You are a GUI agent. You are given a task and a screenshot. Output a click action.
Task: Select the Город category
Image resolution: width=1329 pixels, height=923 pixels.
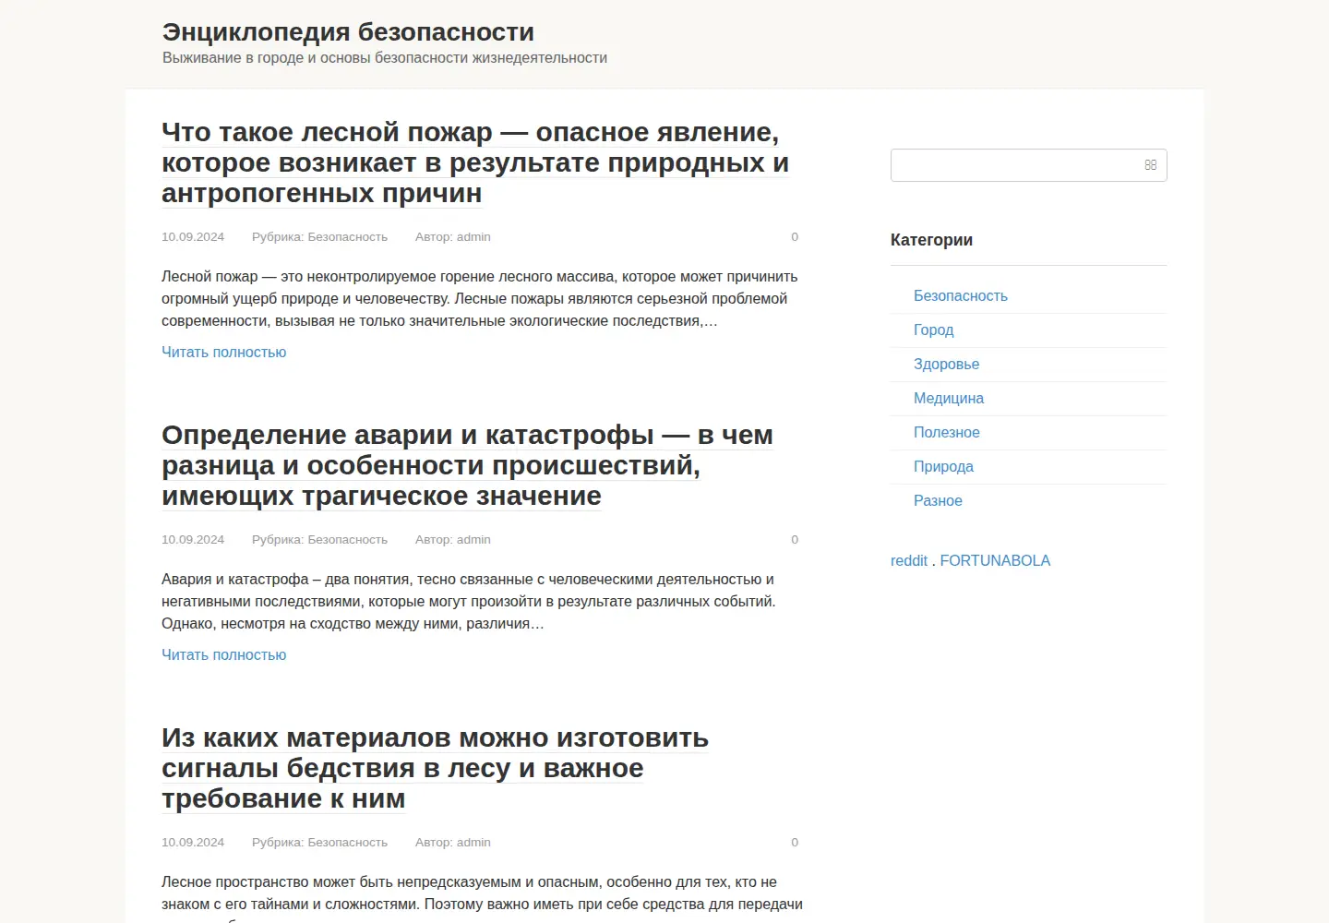pos(934,330)
